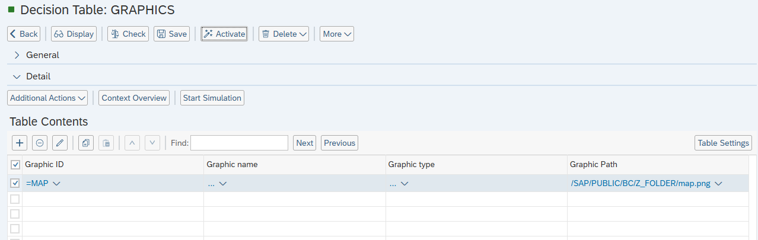758x240 pixels.
Task: Open Table Settings
Action: tap(723, 143)
